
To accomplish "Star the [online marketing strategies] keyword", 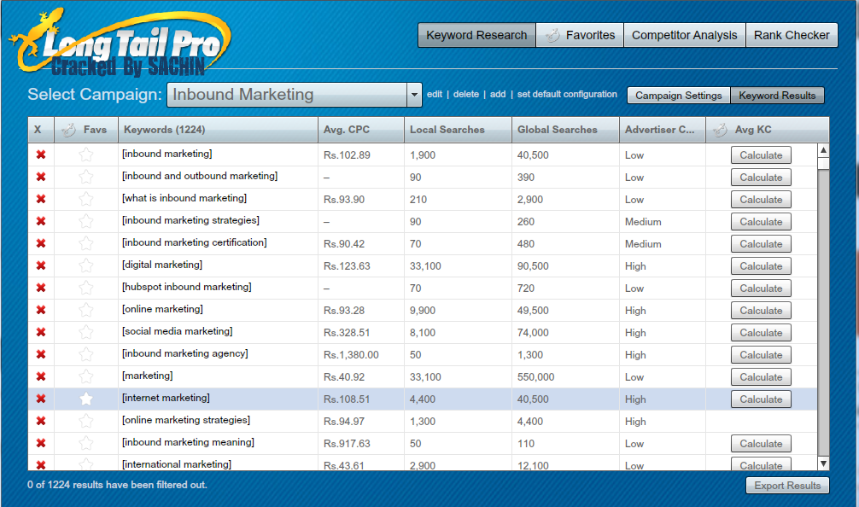I will point(86,421).
